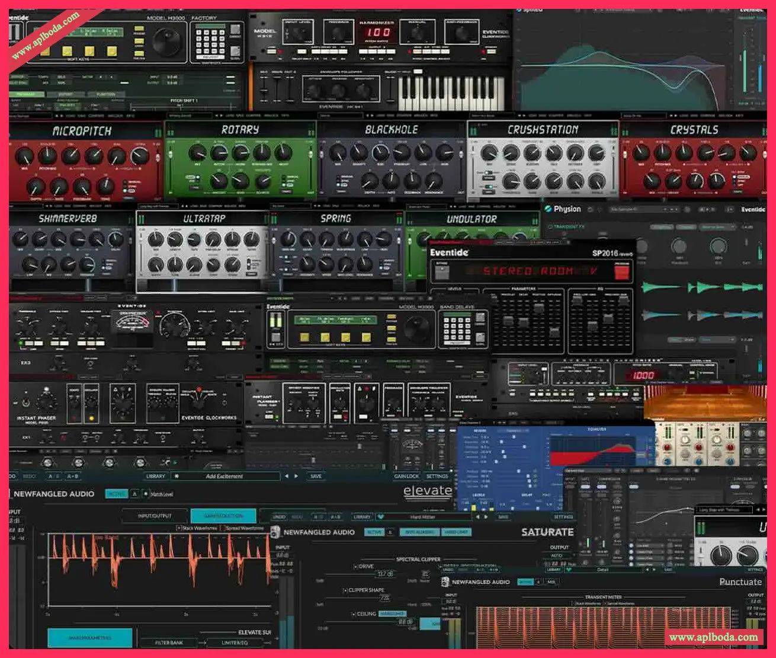This screenshot has width=776, height=658.
Task: Click MIX button in Punctuate window
Action: click(x=551, y=582)
